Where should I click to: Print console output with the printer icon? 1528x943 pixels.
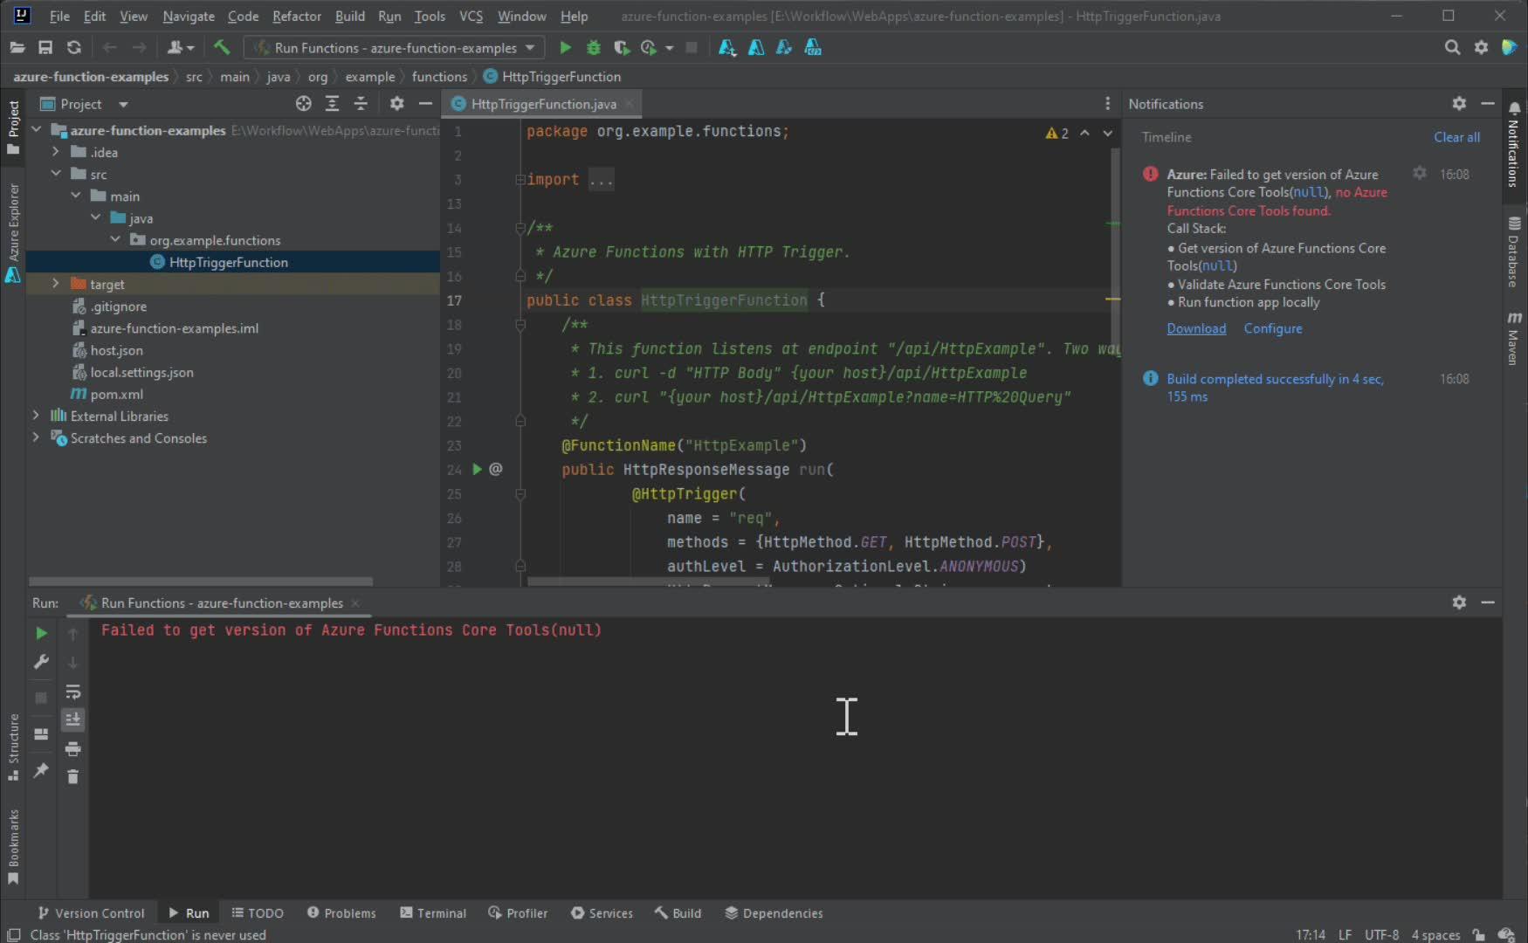[72, 748]
